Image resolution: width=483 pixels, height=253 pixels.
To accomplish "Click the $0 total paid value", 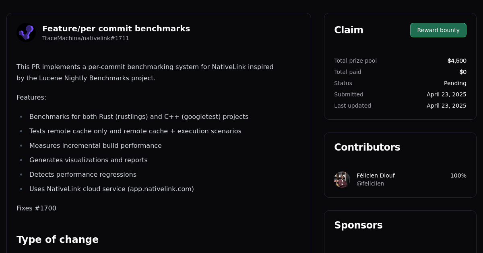I will click(463, 72).
